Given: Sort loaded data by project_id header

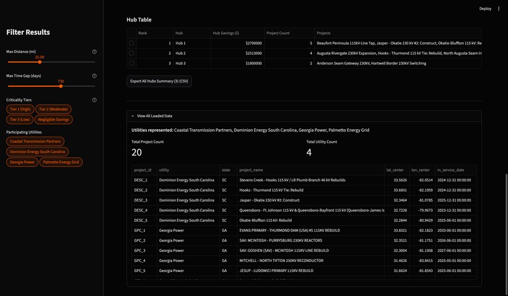Looking at the screenshot, I should point(144,170).
